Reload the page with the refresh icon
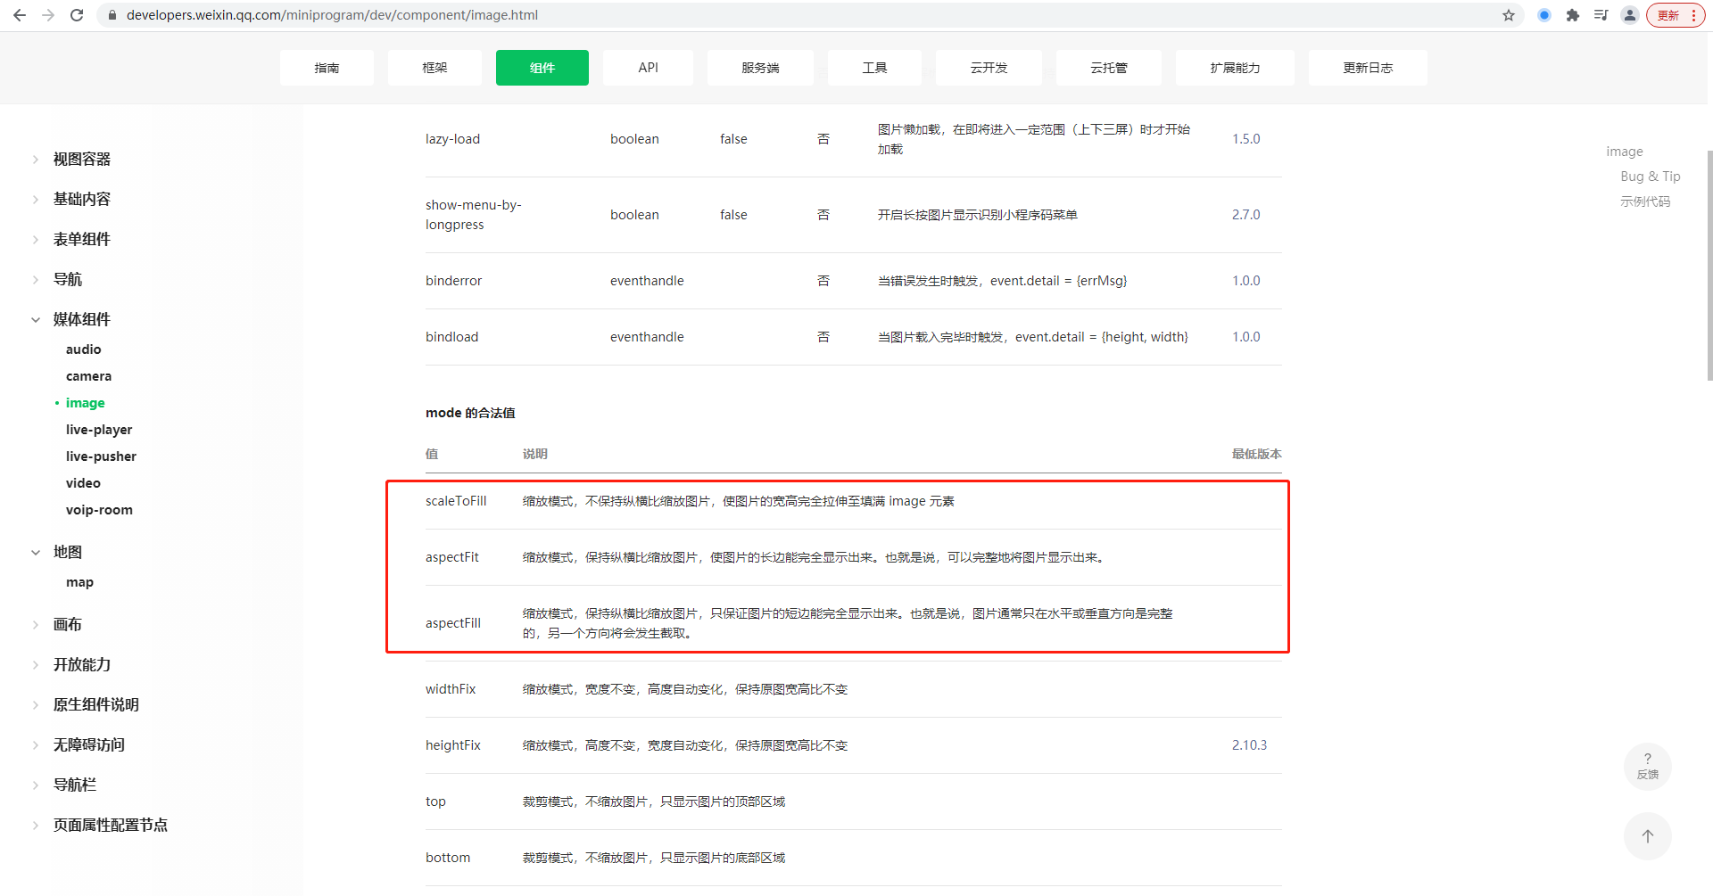Viewport: 1713px width, 896px height. (x=77, y=15)
